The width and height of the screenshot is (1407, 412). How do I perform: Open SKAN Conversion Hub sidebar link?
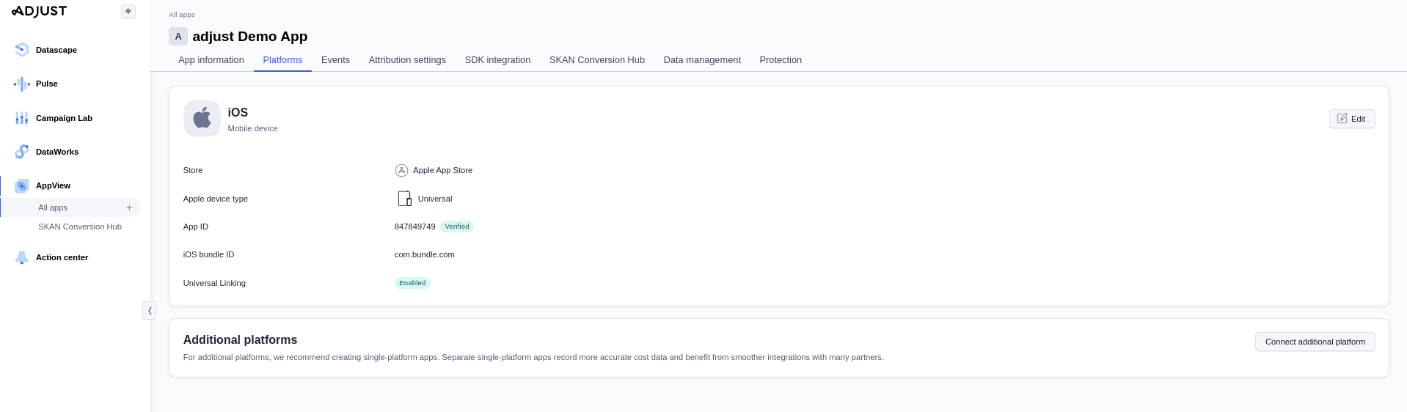[x=80, y=227]
